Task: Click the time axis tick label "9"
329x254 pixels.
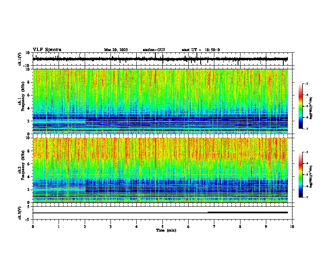Action: 266,227
